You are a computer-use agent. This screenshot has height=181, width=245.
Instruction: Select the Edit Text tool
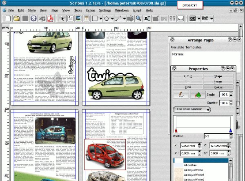(x=147, y=18)
